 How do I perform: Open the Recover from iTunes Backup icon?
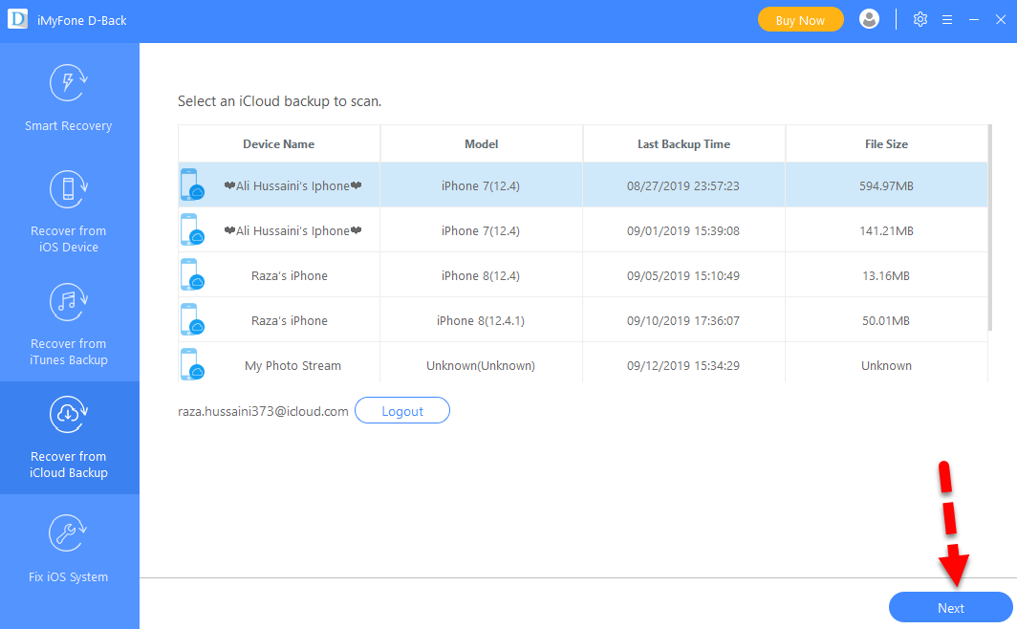69,301
